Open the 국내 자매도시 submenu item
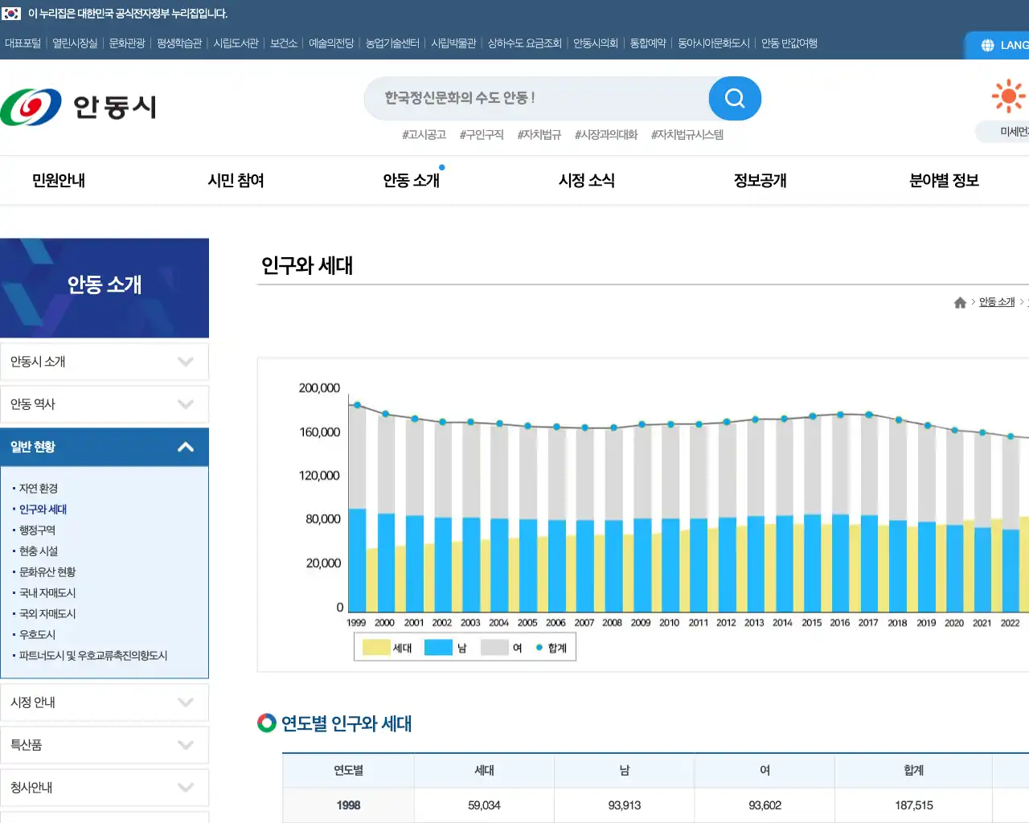This screenshot has height=823, width=1029. point(47,593)
